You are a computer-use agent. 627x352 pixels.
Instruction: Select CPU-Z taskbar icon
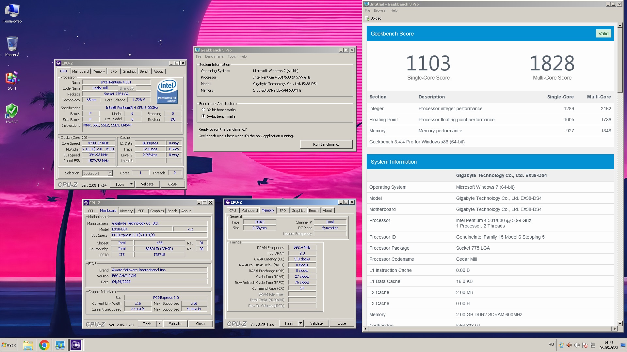point(76,345)
